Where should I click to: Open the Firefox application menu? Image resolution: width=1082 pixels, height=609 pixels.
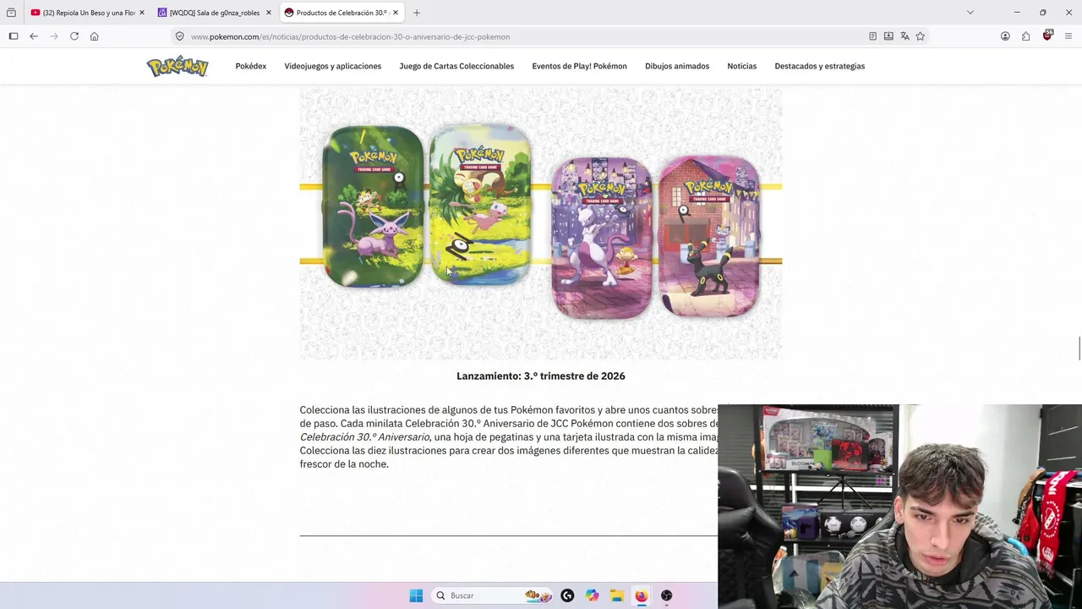tap(1068, 36)
